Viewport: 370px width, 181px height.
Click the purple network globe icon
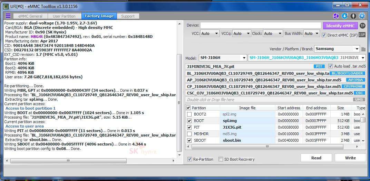(336, 16)
